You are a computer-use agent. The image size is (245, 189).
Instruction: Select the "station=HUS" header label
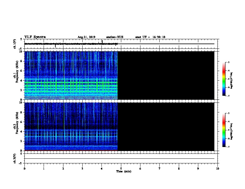point(115,37)
